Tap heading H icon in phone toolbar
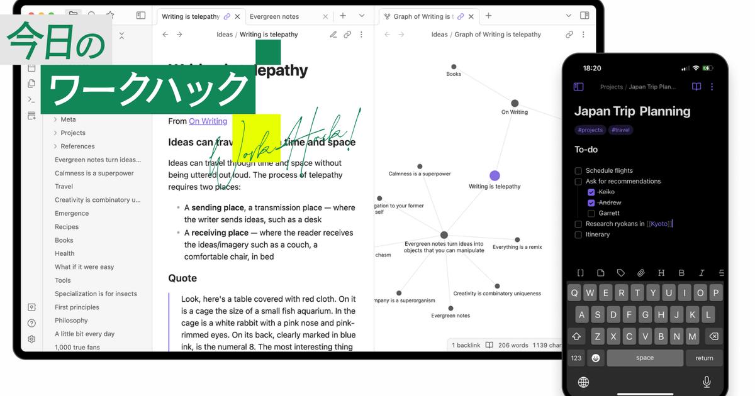This screenshot has height=396, width=755. [x=661, y=273]
